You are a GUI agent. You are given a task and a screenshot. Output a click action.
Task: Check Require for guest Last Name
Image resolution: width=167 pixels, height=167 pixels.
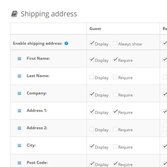pyautogui.click(x=115, y=77)
